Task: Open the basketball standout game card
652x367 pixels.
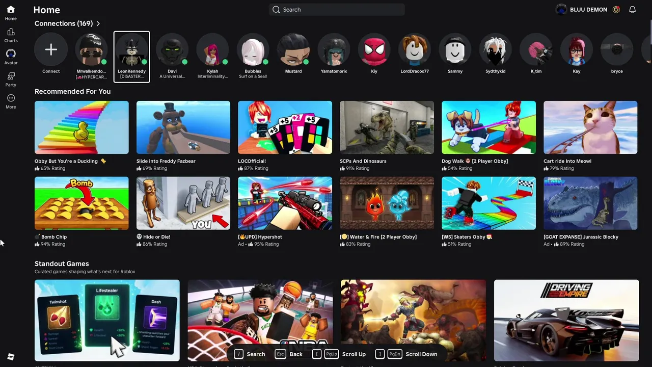Action: [x=260, y=320]
